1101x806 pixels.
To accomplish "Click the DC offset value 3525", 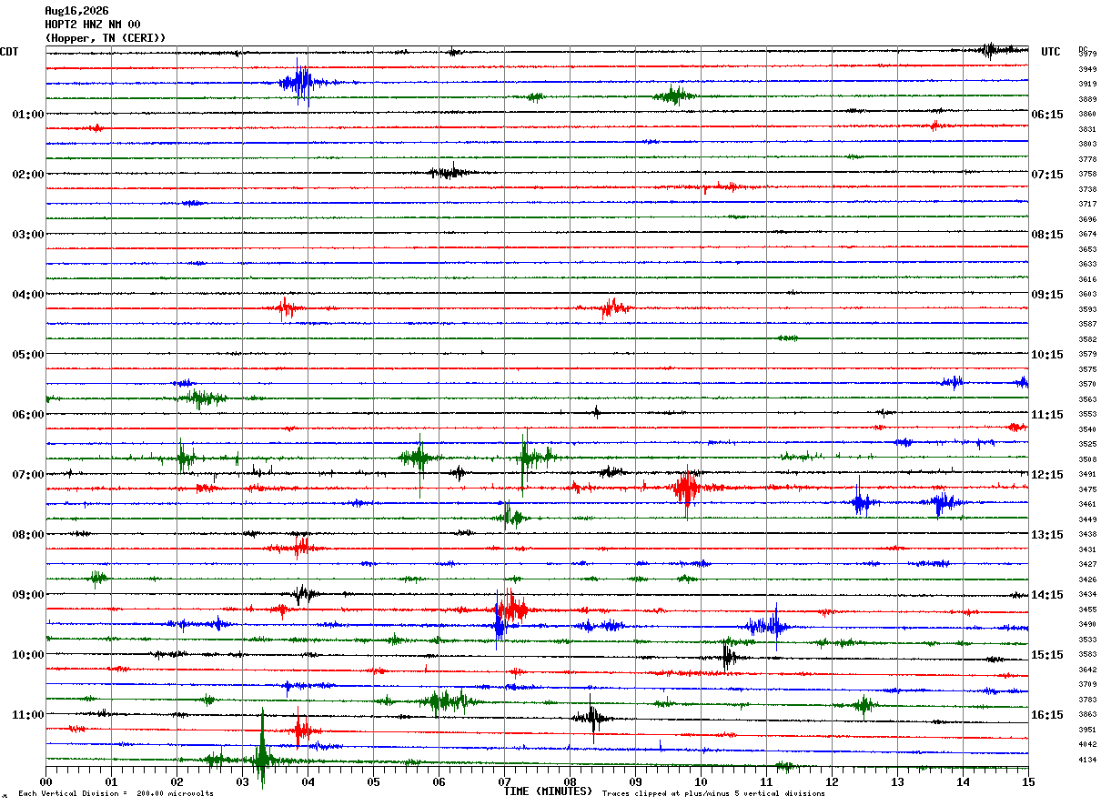I will (x=1087, y=444).
